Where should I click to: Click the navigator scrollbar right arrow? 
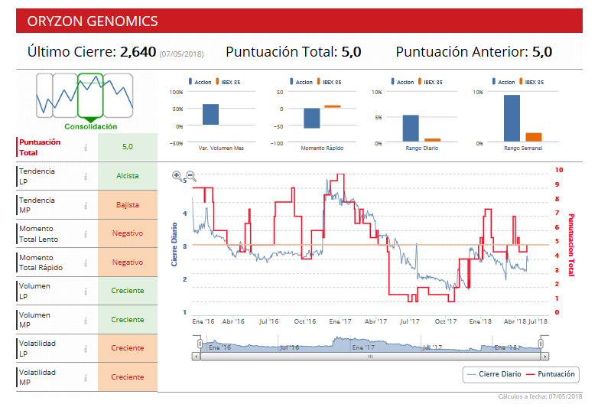545,357
